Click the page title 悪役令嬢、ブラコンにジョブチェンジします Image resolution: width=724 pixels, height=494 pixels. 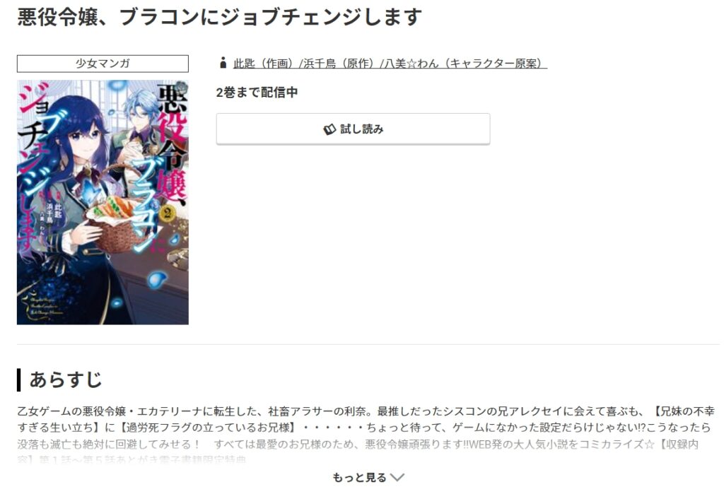click(x=220, y=17)
